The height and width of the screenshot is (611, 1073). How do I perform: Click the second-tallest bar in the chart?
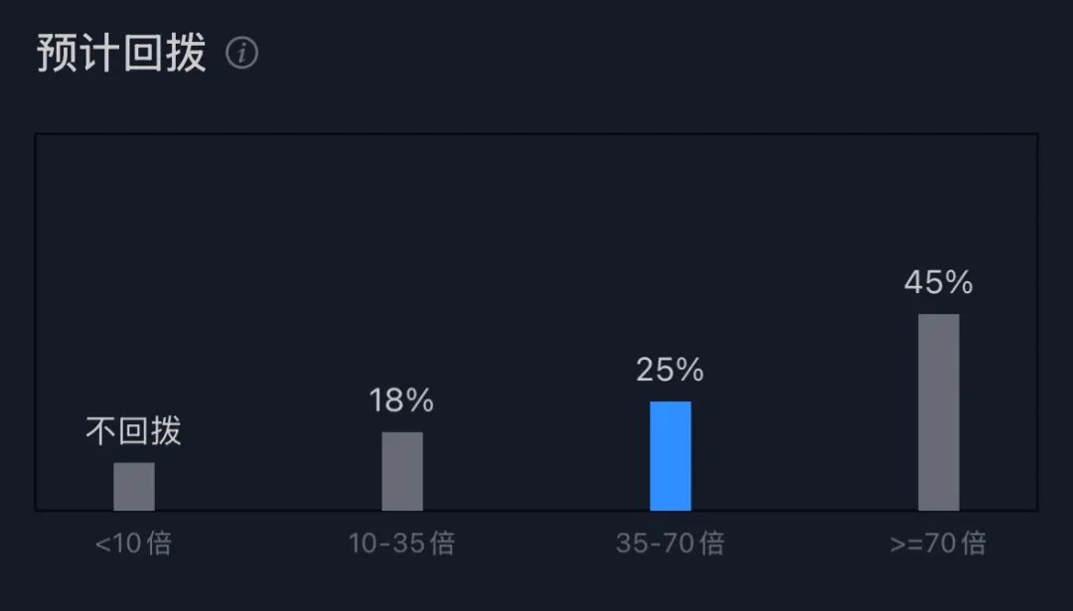[x=670, y=456]
